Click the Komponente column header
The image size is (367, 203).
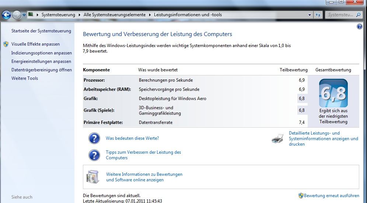tap(96, 70)
